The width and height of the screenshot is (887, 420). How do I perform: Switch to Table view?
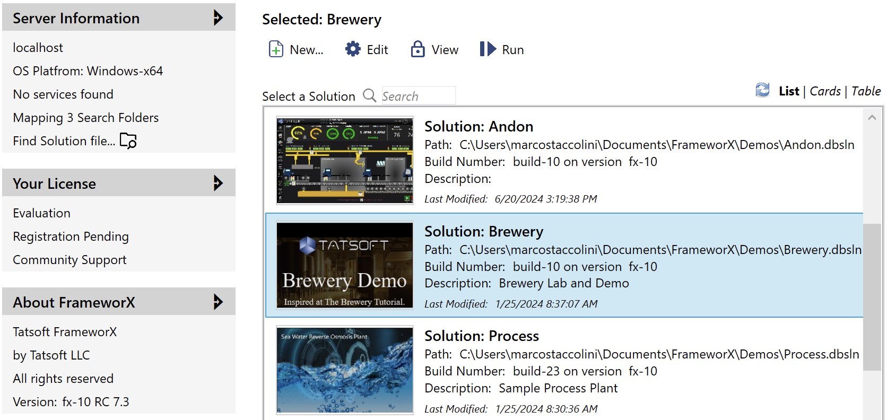(x=866, y=91)
